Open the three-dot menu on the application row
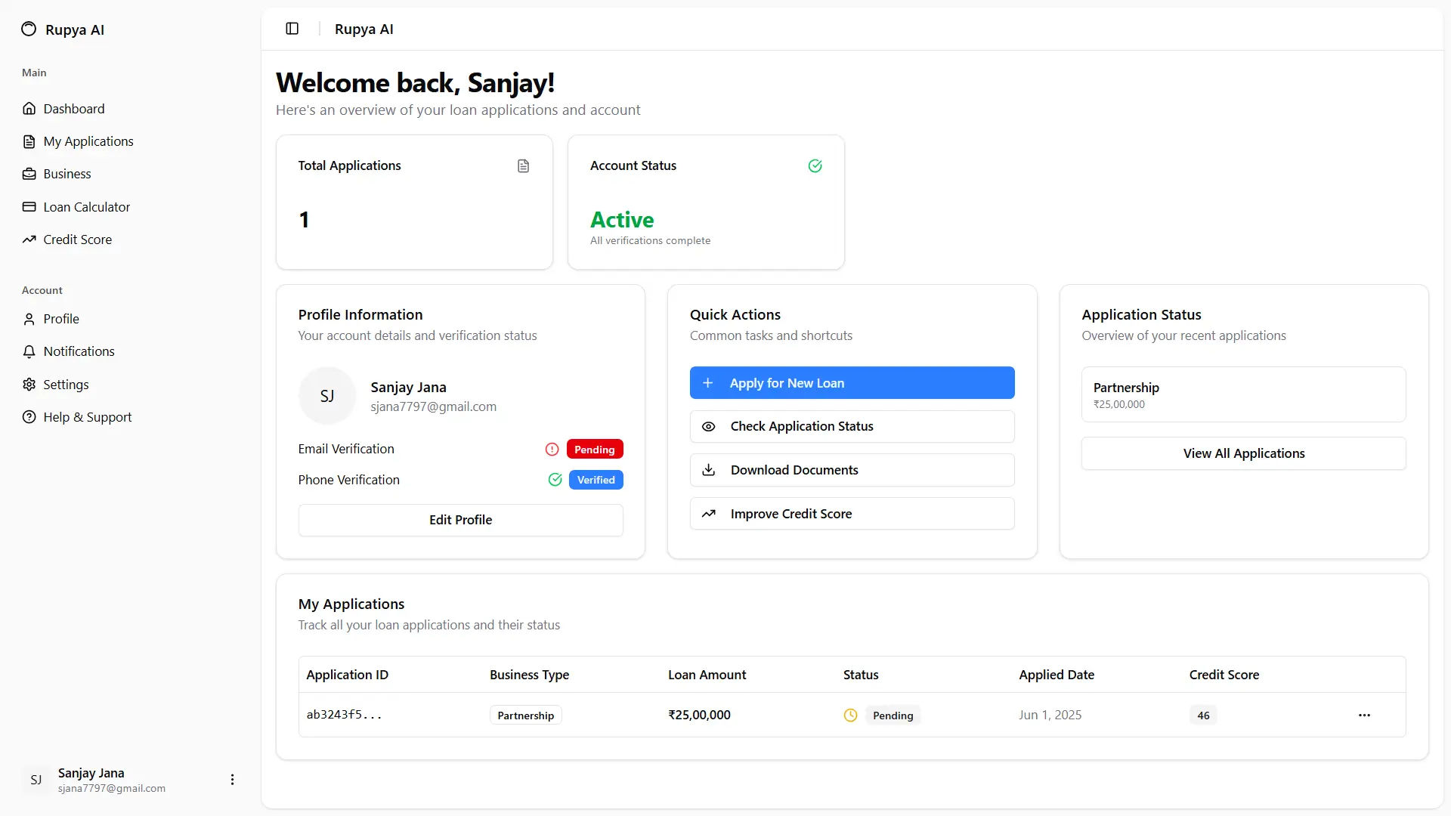 pyautogui.click(x=1364, y=715)
